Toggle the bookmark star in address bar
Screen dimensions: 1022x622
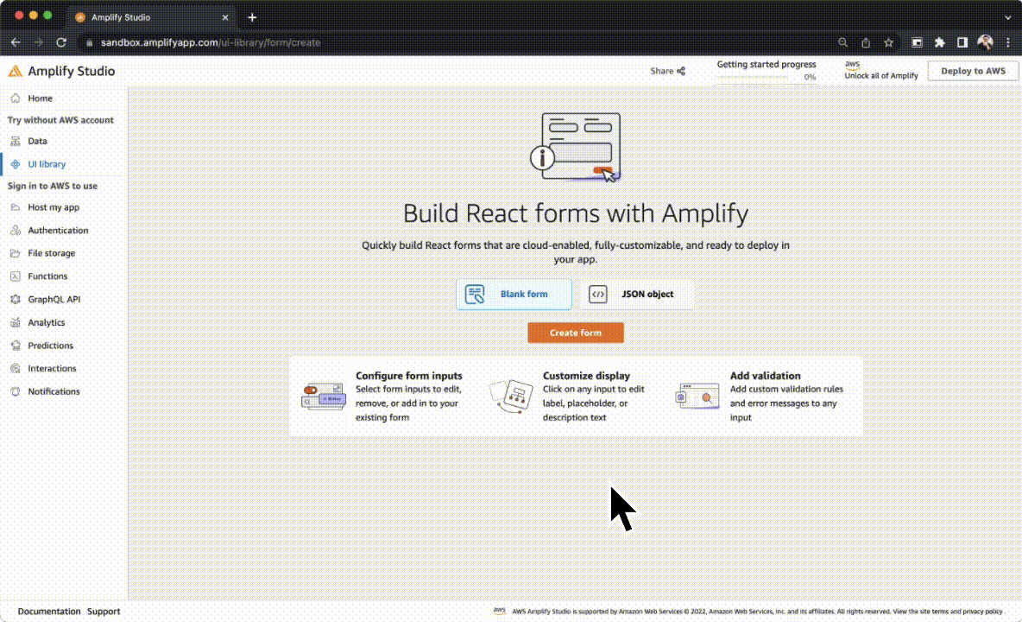pyautogui.click(x=887, y=41)
